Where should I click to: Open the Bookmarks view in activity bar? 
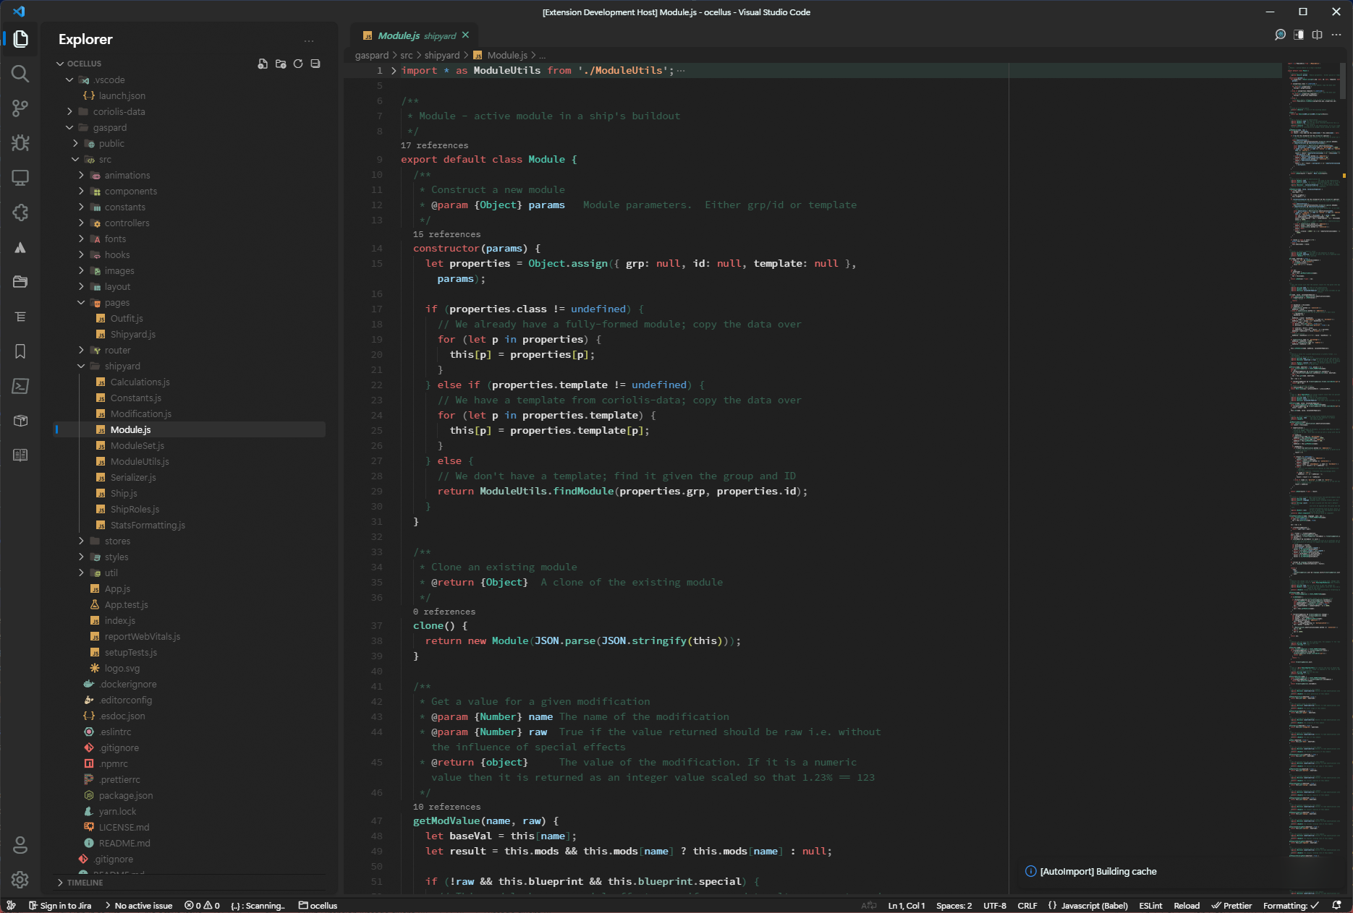pos(20,351)
